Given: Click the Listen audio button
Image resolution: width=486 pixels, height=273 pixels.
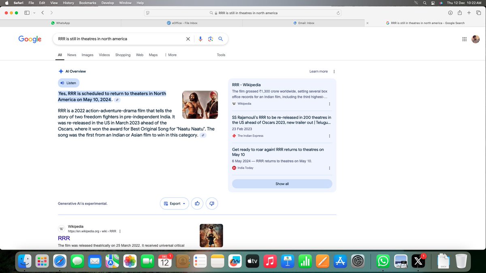Looking at the screenshot, I should pos(68,83).
